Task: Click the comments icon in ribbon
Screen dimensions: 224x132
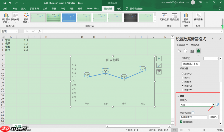Action: tap(220, 9)
